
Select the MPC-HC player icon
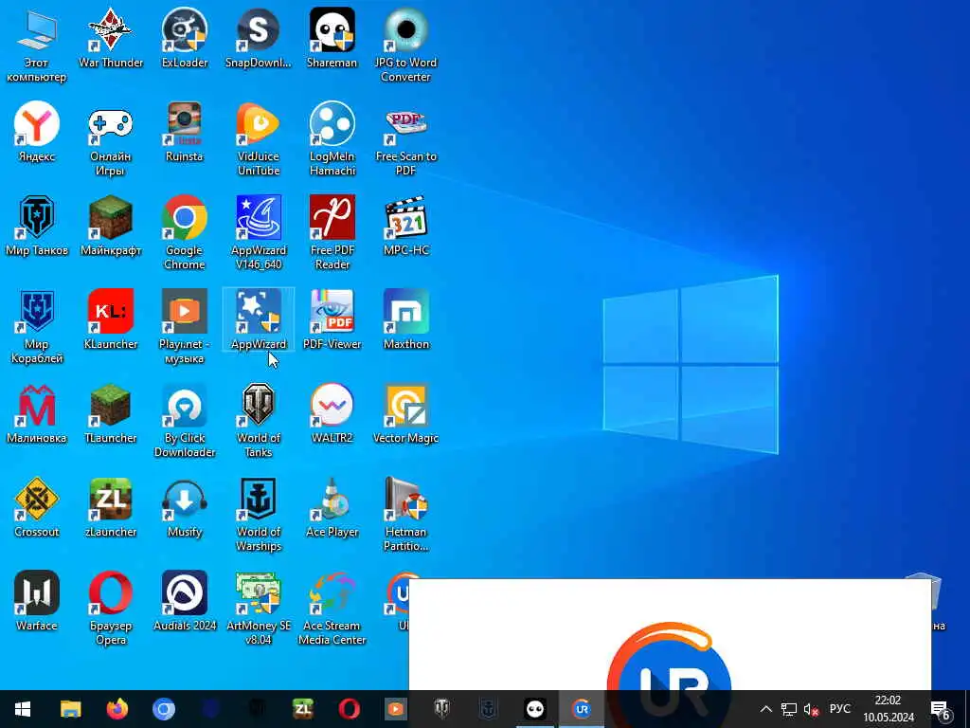click(x=405, y=226)
